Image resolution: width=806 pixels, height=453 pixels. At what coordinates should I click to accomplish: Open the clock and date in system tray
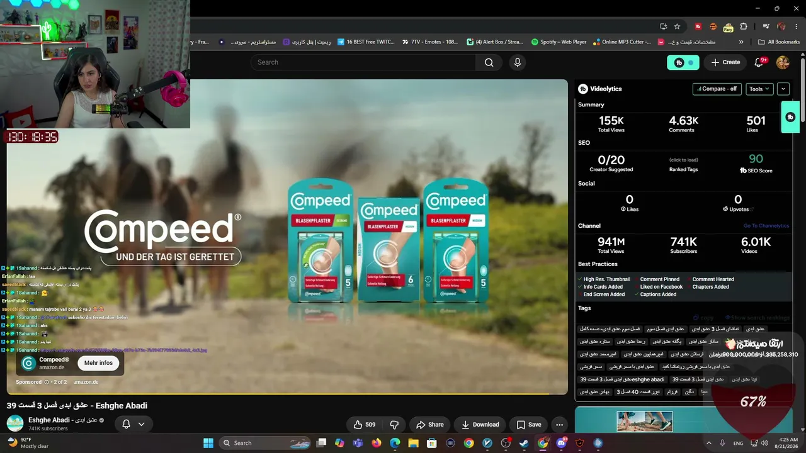tap(788, 443)
